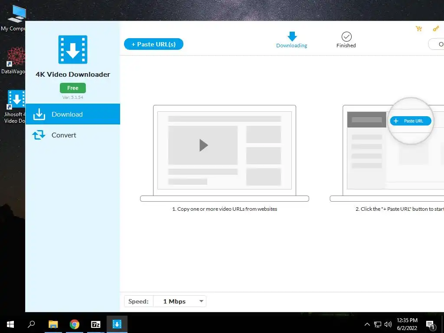Click the + Paste URL(s) button
The width and height of the screenshot is (444, 333).
[153, 44]
